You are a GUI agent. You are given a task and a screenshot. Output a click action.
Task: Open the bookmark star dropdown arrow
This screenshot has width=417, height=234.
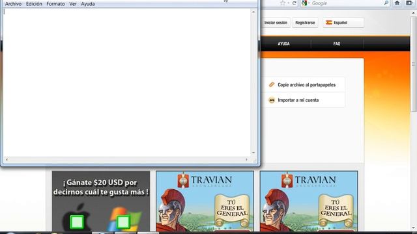(289, 3)
